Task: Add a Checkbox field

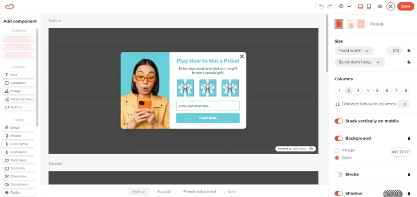Action: point(19,176)
